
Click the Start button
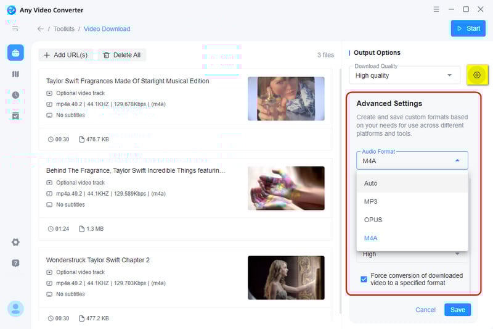pos(468,28)
